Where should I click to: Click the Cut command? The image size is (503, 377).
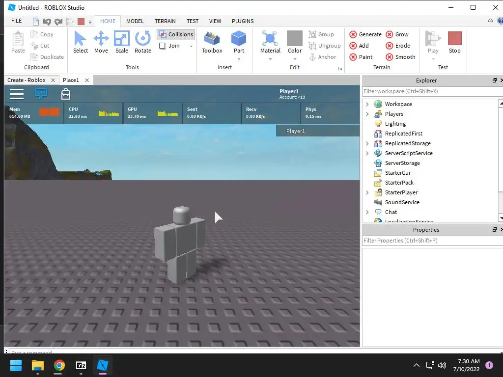(x=40, y=46)
